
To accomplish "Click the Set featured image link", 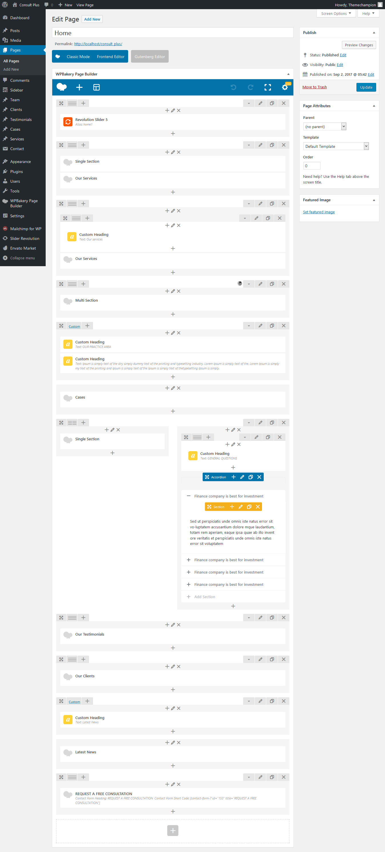I will 319,212.
